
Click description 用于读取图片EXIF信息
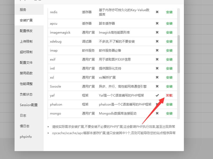pos(115,60)
